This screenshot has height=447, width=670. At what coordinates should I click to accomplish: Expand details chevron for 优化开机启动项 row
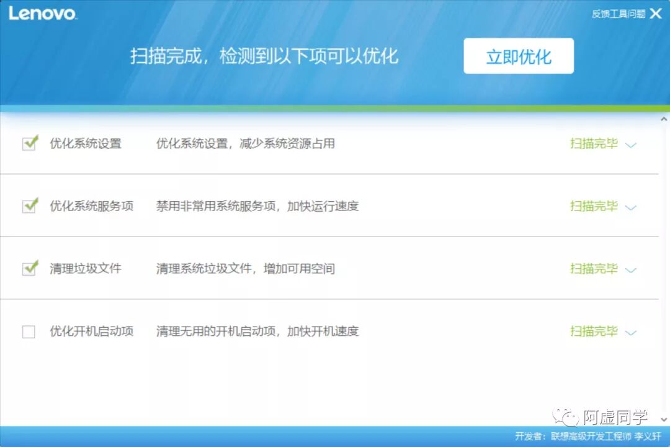pos(631,332)
